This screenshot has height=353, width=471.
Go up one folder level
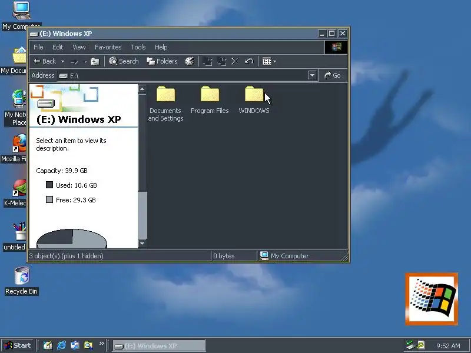pos(95,62)
